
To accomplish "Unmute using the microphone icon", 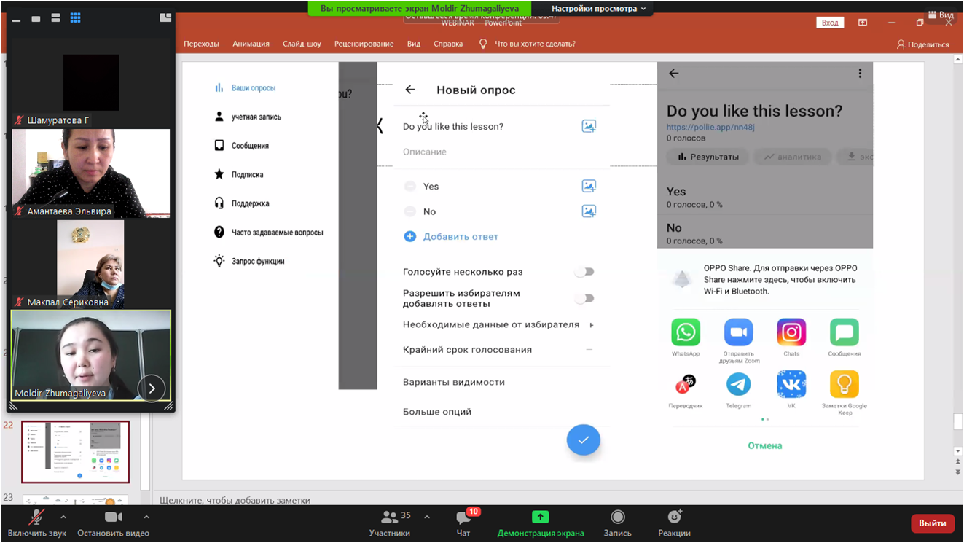I will (36, 517).
